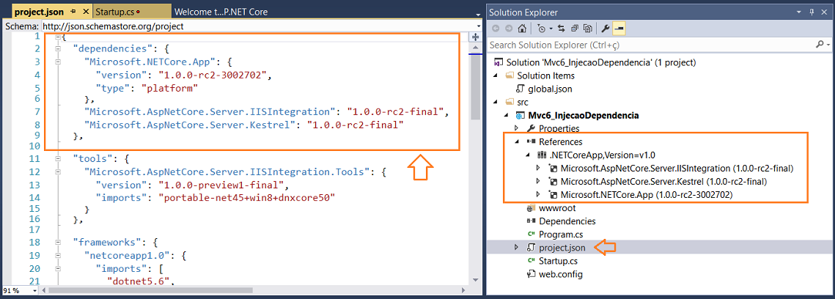This screenshot has width=835, height=299.
Task: Expand the Microsoft.AspNetCore.Server.IISIntegration reference
Action: pos(538,168)
